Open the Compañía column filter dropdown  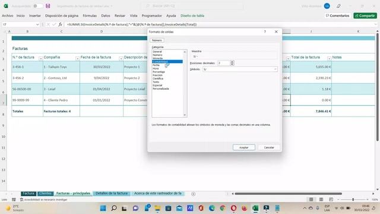pos(77,58)
